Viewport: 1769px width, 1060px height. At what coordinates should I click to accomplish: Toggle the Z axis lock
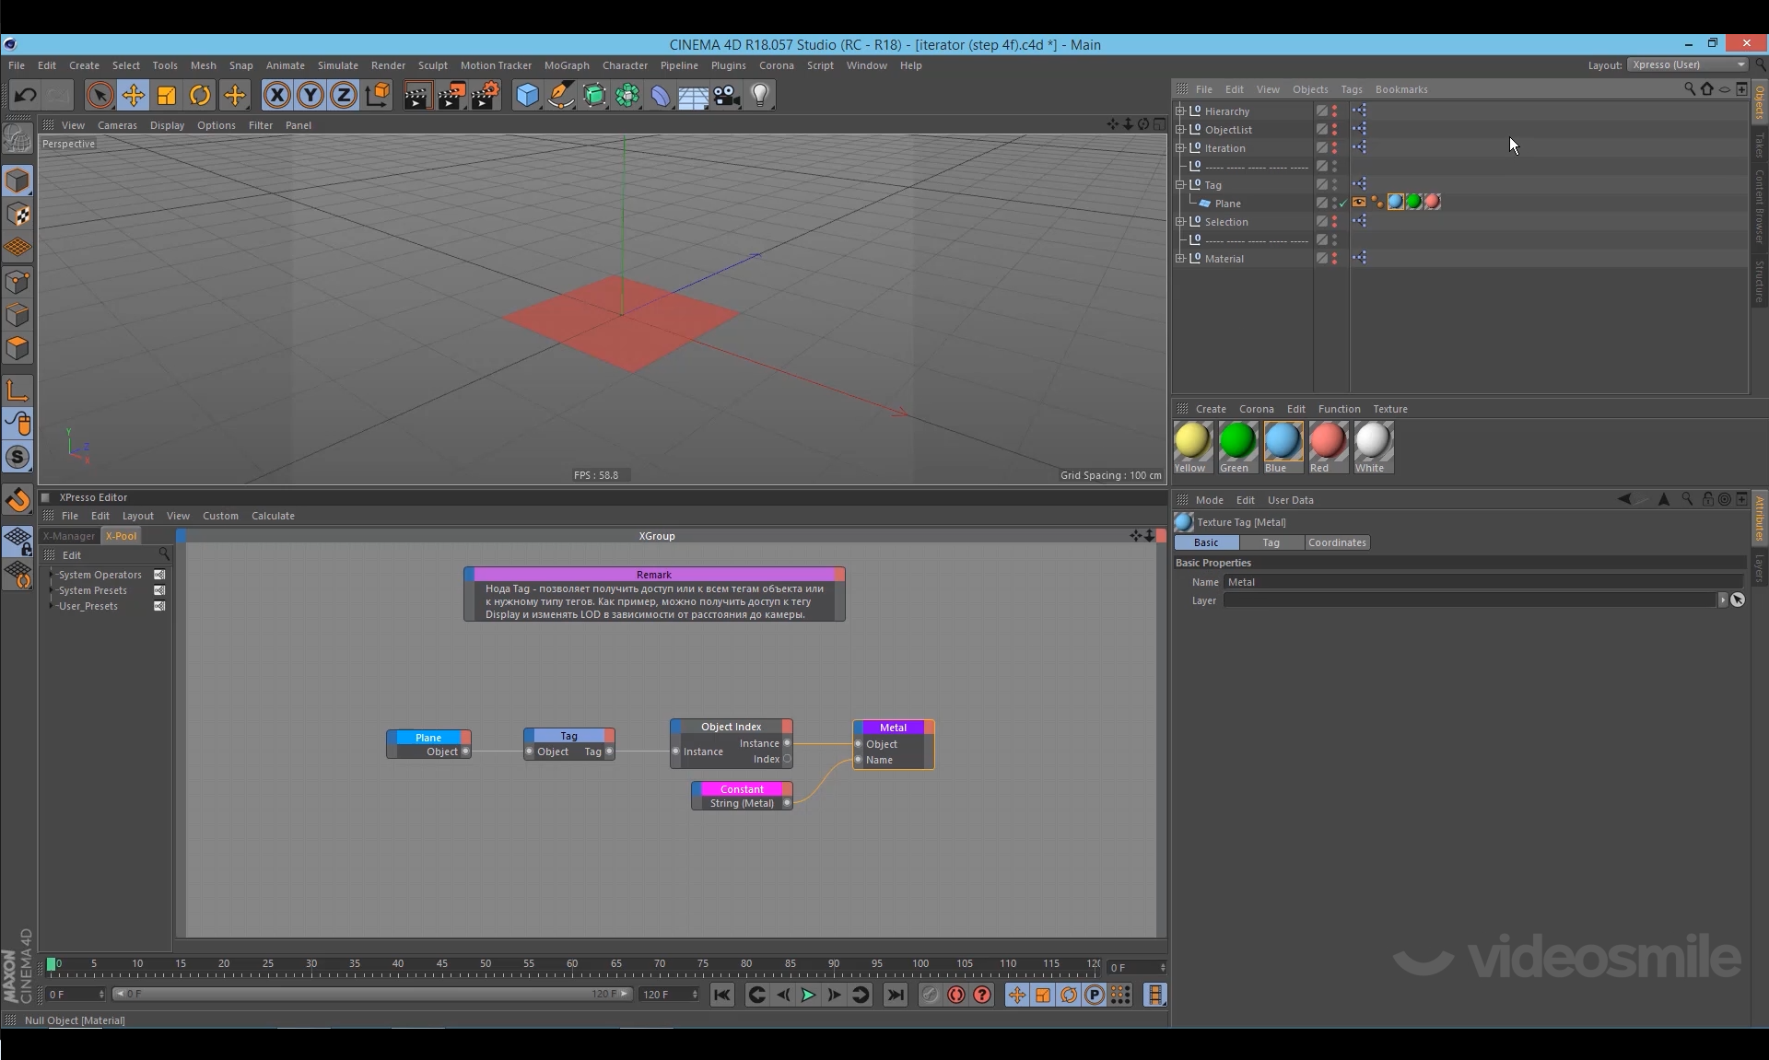coord(343,95)
